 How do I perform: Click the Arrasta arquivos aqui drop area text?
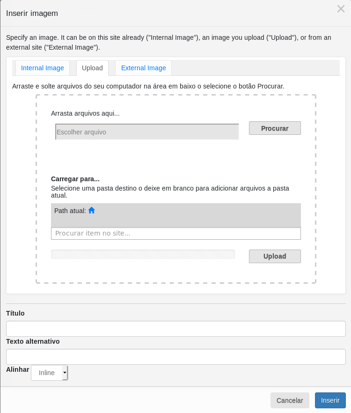click(85, 113)
